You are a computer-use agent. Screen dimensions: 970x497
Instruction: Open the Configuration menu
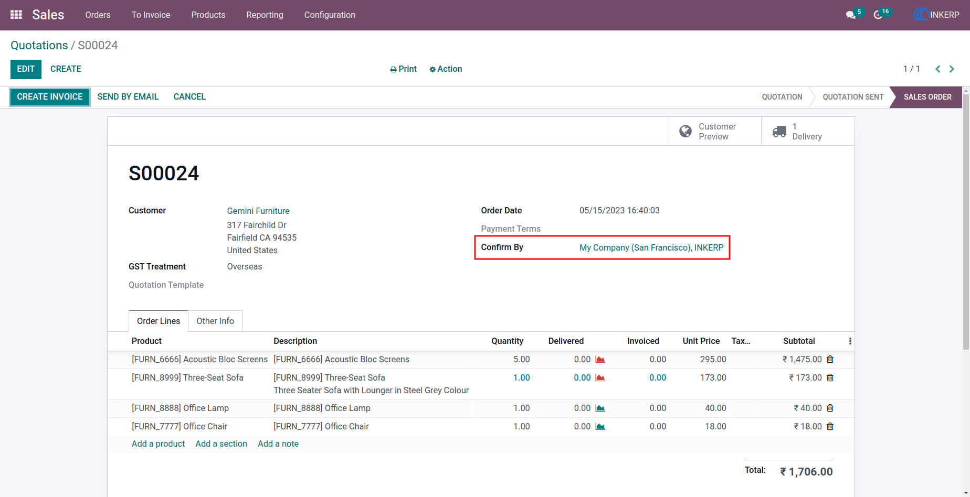point(330,15)
